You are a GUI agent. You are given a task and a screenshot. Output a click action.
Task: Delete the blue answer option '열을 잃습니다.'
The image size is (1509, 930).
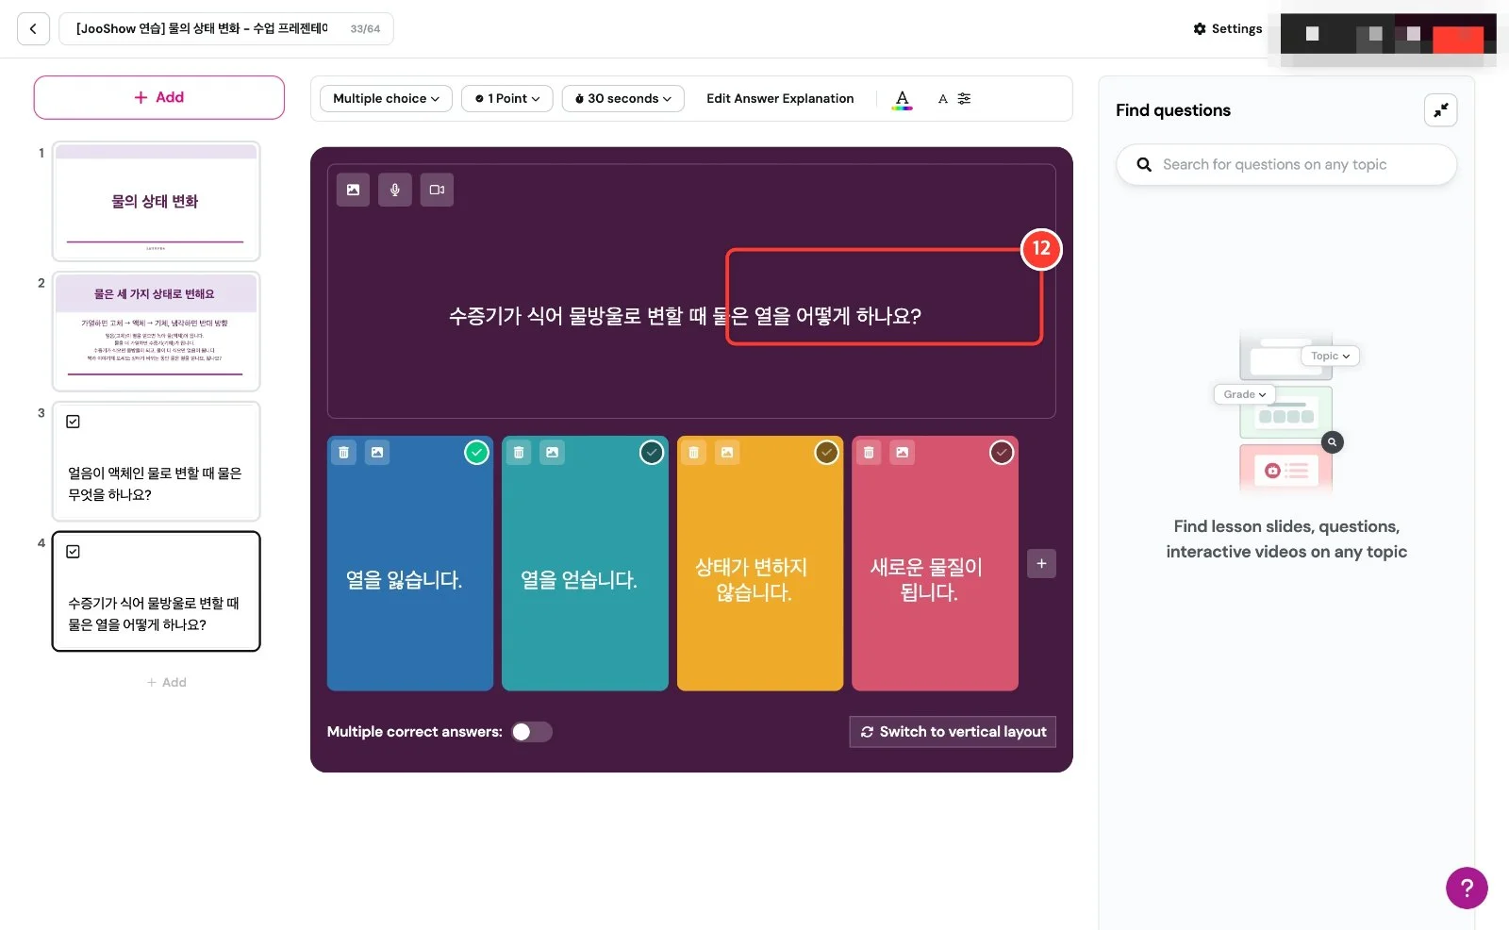[344, 453]
